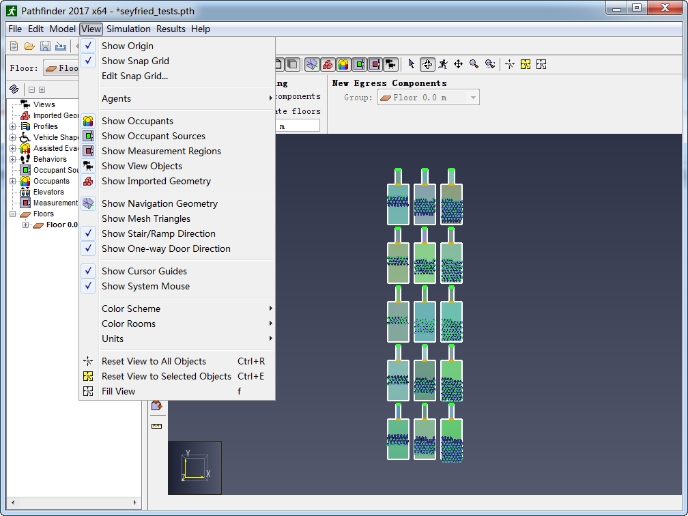The image size is (688, 516).
Task: Toggle measurement regions button in the toolbar
Action: click(x=375, y=64)
